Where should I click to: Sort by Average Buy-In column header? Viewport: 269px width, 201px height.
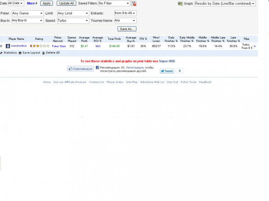(x=131, y=39)
